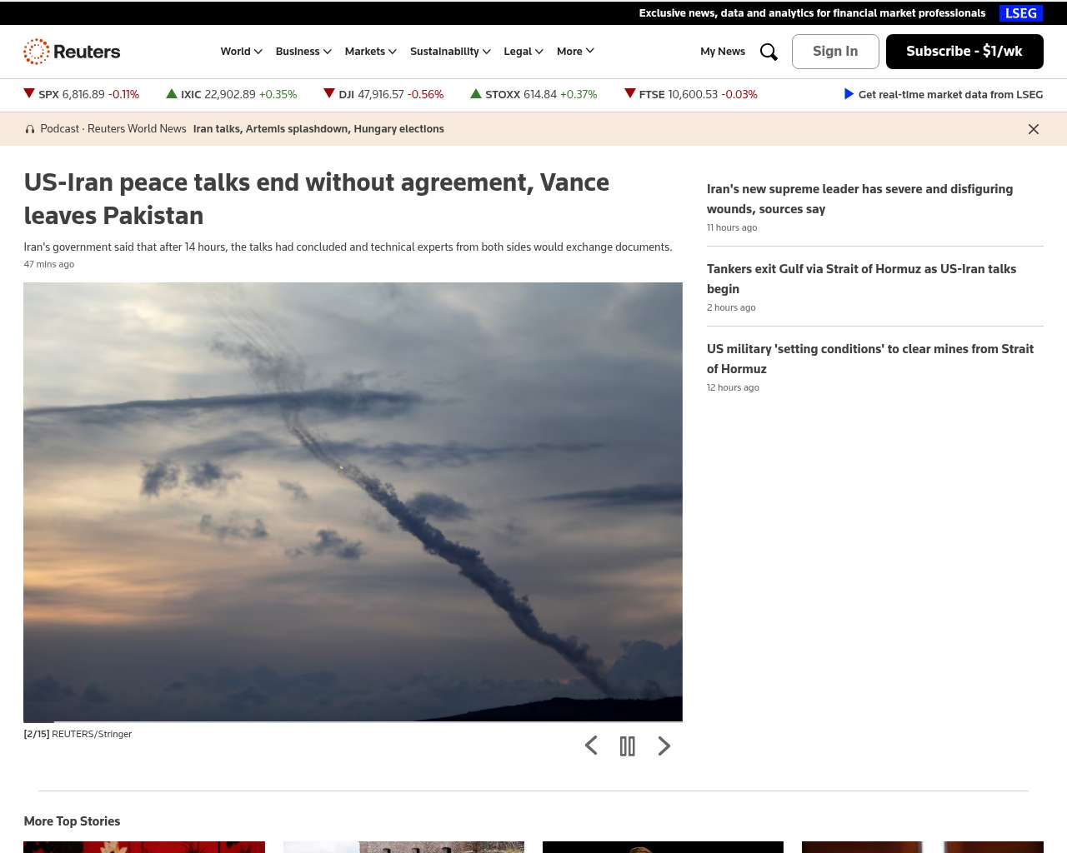The height and width of the screenshot is (853, 1067).
Task: Open My News
Action: point(723,52)
